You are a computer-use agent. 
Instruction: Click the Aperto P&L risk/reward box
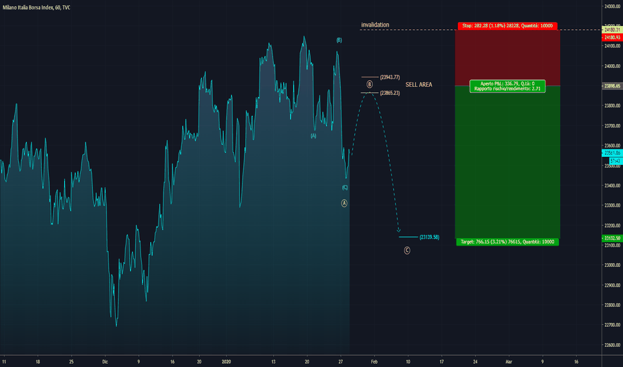tap(507, 86)
